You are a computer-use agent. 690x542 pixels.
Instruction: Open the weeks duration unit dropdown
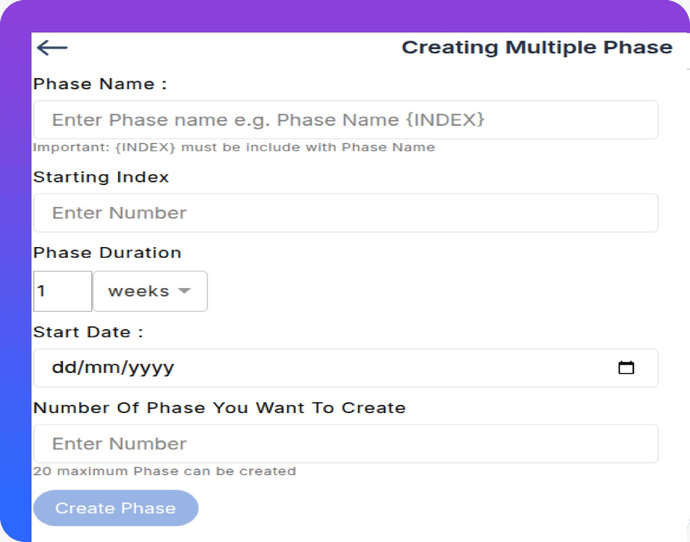tap(150, 291)
